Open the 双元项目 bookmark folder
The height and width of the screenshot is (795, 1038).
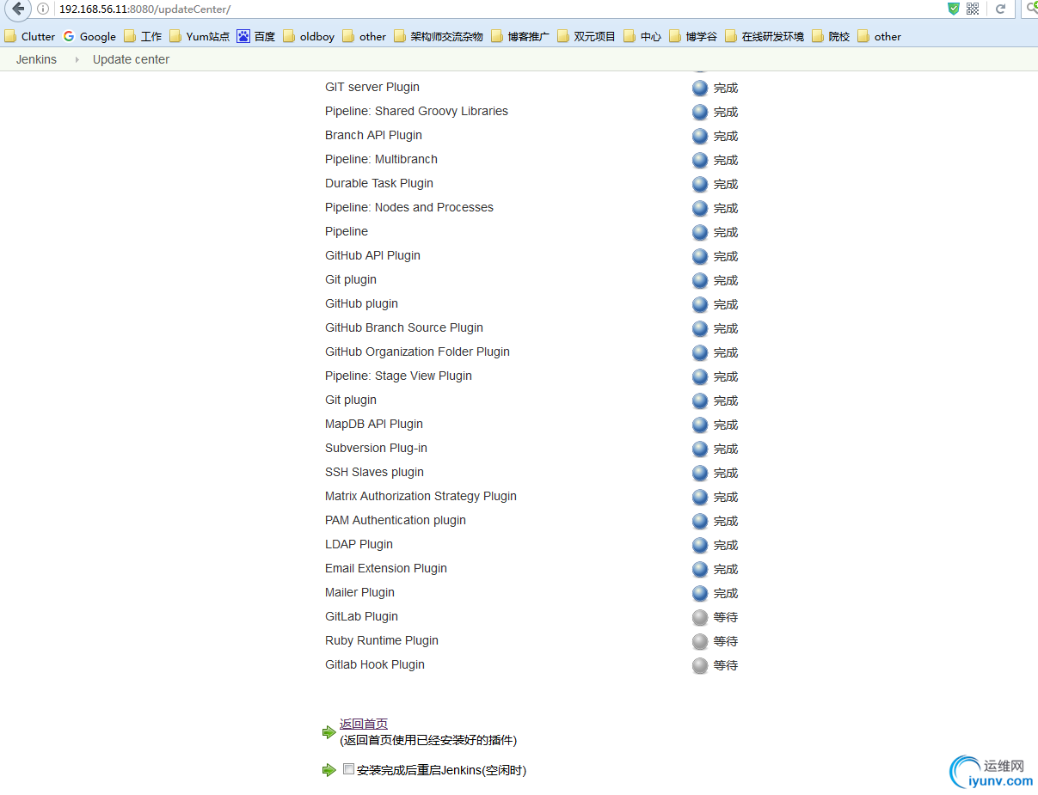[x=587, y=36]
